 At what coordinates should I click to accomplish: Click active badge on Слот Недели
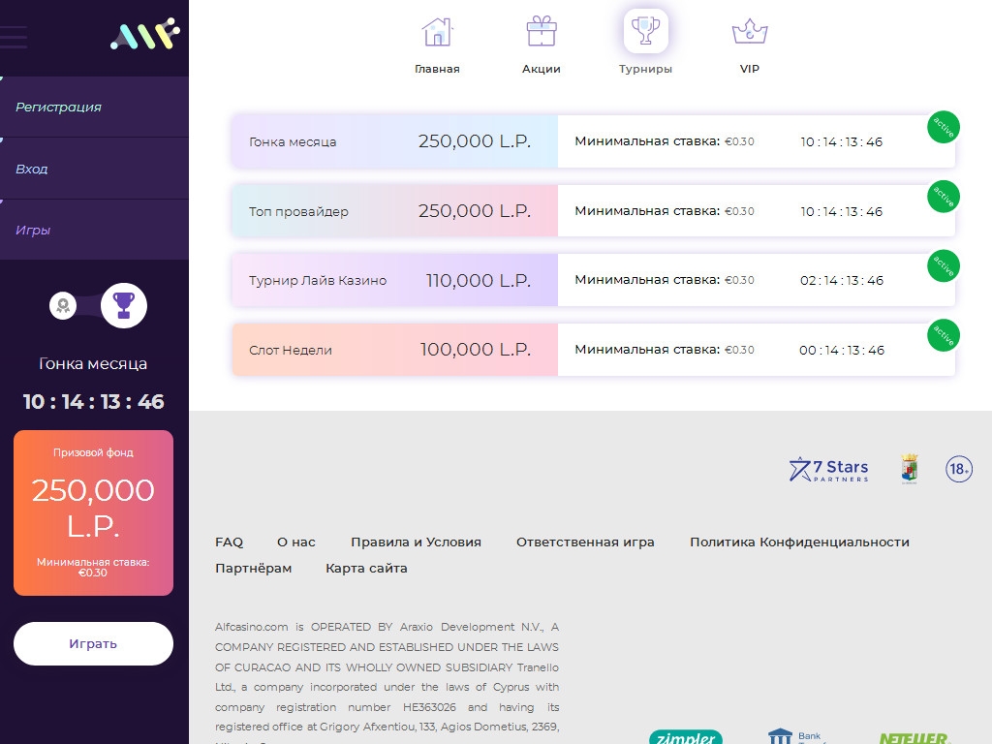(943, 335)
